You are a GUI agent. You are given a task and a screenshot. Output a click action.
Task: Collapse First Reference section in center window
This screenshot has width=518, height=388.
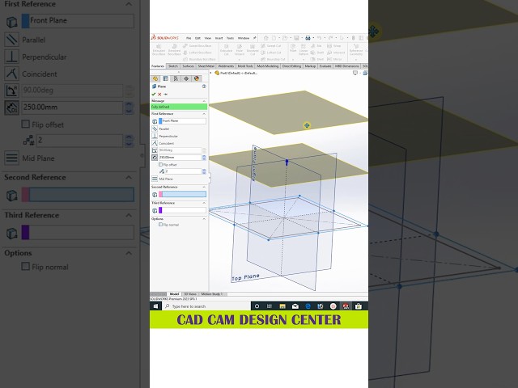(204, 114)
